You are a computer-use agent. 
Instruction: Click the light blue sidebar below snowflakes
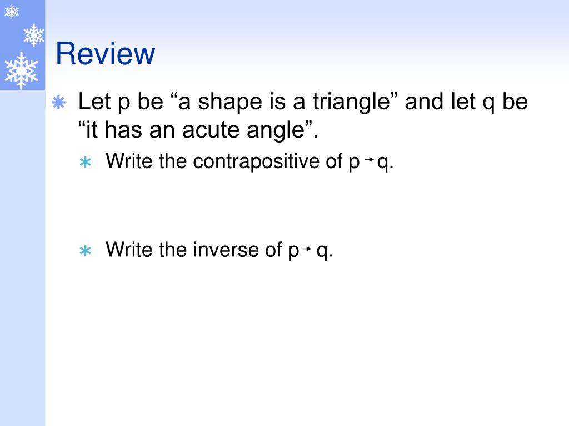pos(22,257)
